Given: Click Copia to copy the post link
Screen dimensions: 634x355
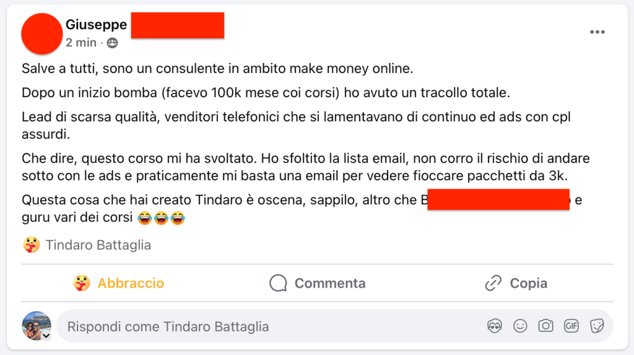Looking at the screenshot, I should [516, 283].
